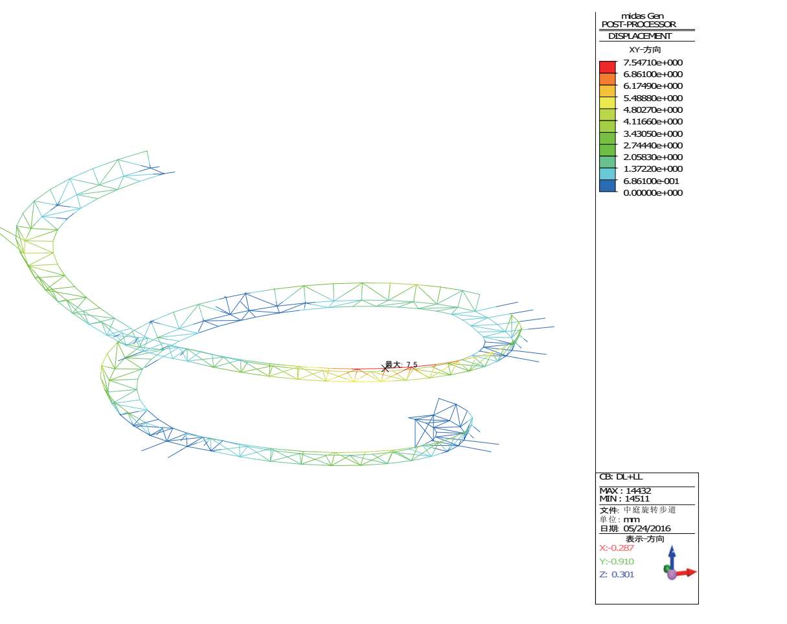The width and height of the screenshot is (787, 624).
Task: Click the blue Z-axis arrow of the triad
Action: coord(672,557)
